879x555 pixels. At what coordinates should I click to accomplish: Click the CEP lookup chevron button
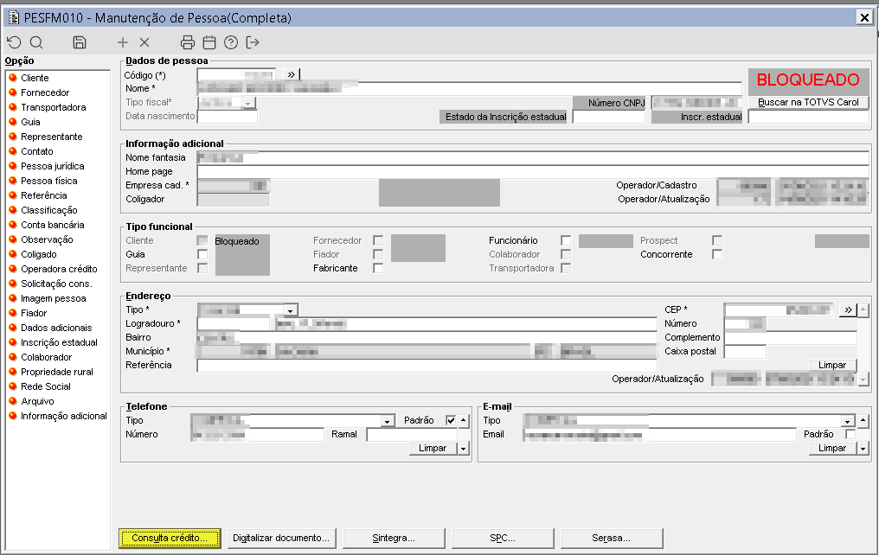click(x=848, y=309)
